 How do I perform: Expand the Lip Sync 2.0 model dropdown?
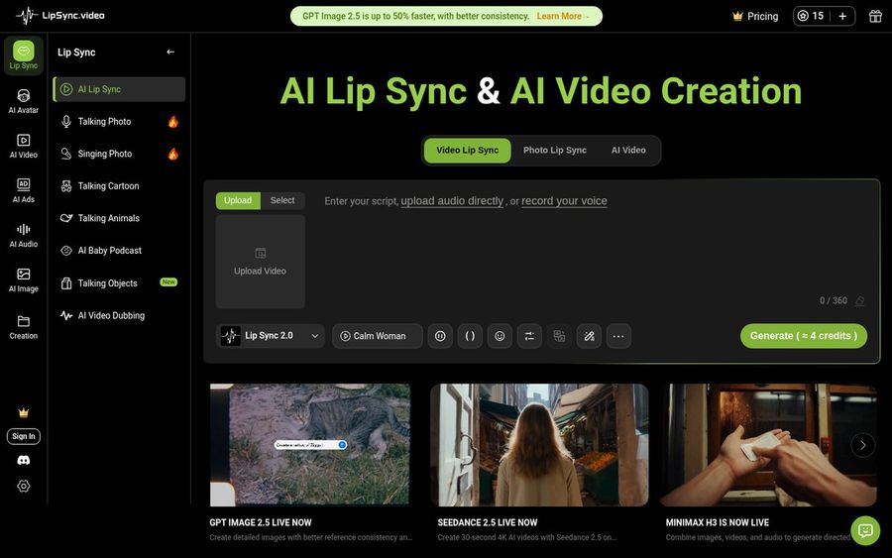[x=271, y=336]
